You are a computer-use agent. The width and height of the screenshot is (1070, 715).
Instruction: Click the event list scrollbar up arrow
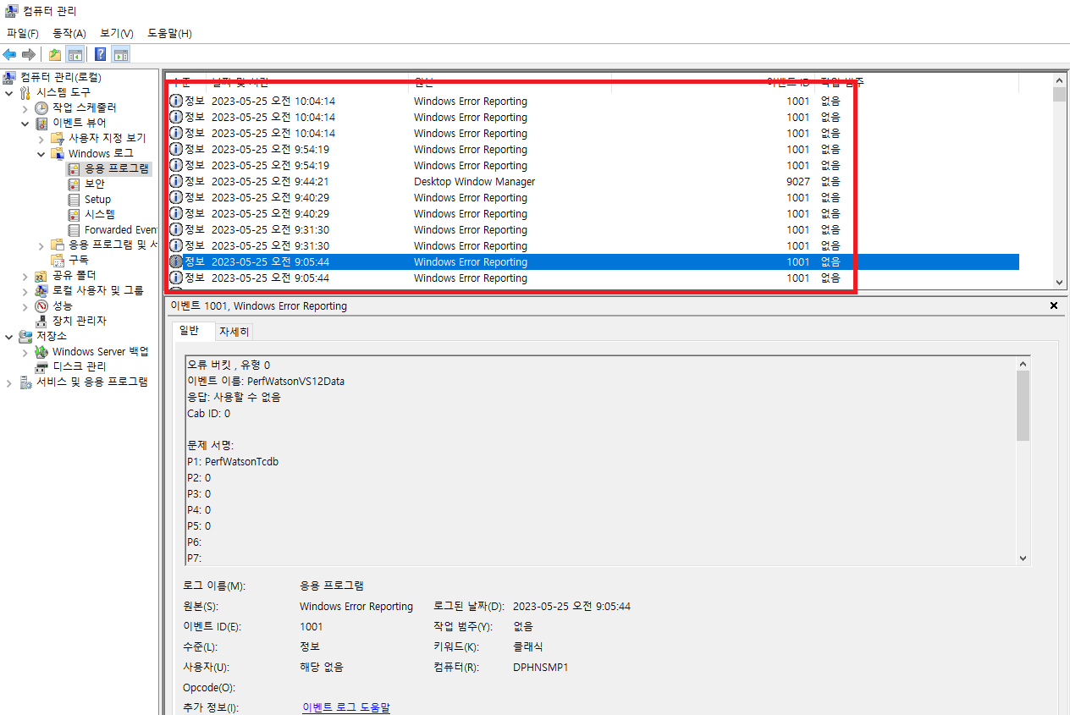pyautogui.click(x=1059, y=79)
